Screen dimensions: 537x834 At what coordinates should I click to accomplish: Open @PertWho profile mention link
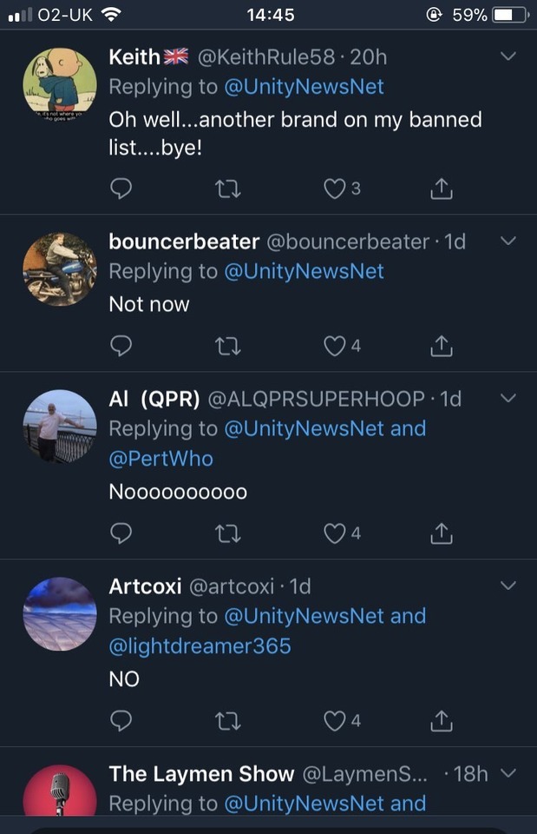(x=160, y=458)
